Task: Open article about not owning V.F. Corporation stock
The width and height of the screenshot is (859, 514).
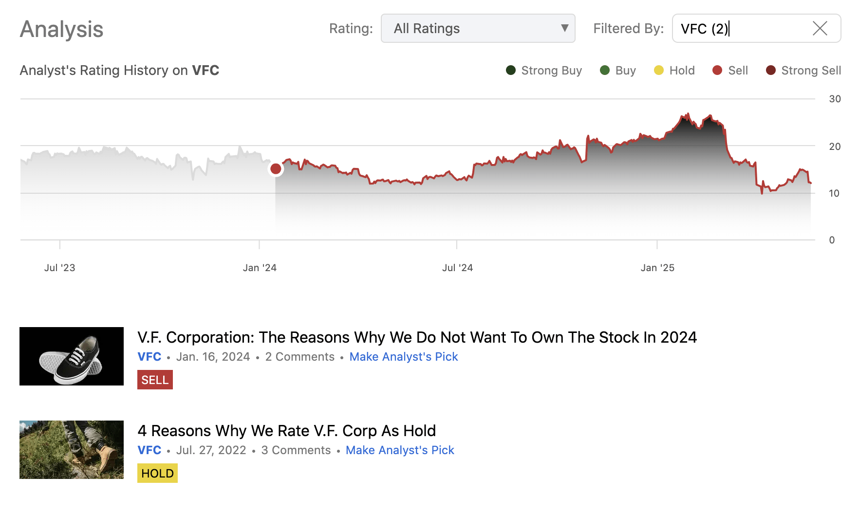Action: tap(417, 337)
